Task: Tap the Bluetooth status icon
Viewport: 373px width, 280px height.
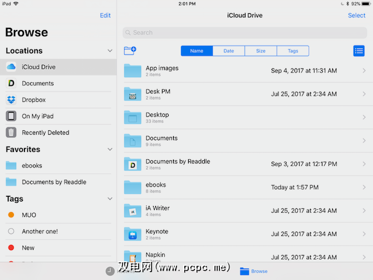Action: [x=347, y=4]
